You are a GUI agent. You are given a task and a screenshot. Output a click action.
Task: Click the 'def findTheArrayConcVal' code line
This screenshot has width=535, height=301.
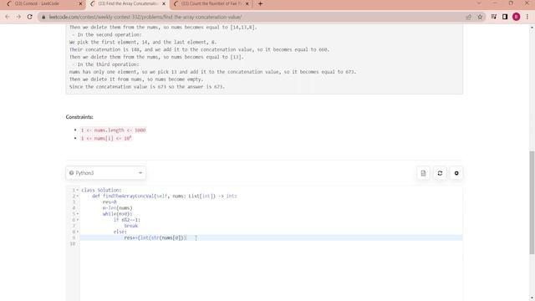(164, 196)
